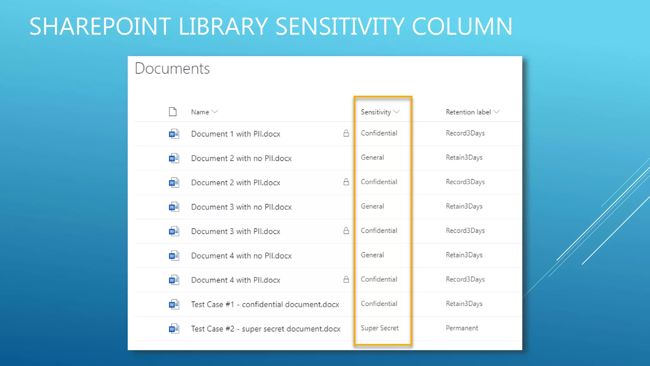Open Document 4 with no PII.docx

pyautogui.click(x=241, y=256)
